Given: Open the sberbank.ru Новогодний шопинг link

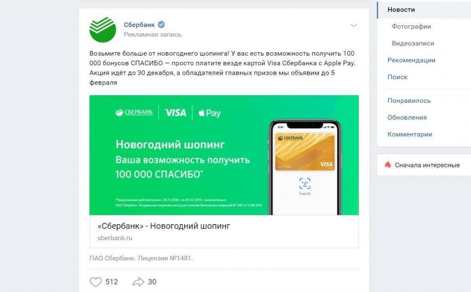Looking at the screenshot, I should click(x=224, y=231).
